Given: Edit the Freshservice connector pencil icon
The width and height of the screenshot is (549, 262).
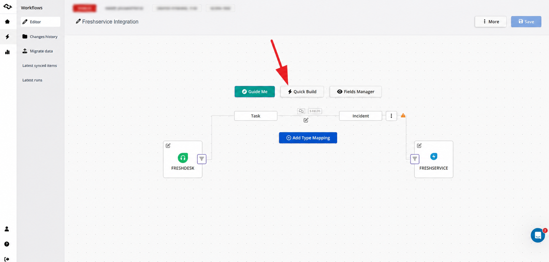Looking at the screenshot, I should pos(419,146).
